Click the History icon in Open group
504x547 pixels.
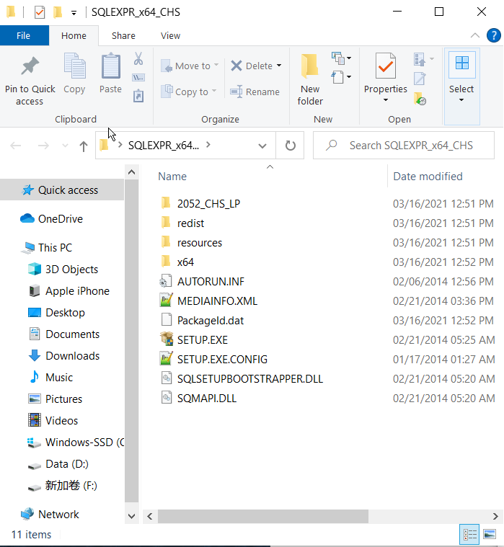(x=420, y=99)
